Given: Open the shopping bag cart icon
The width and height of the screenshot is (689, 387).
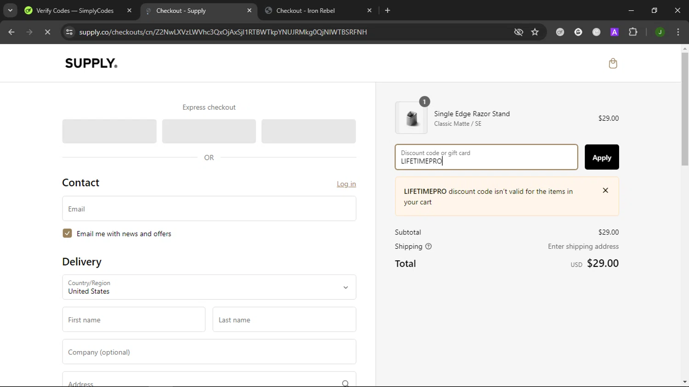Looking at the screenshot, I should pos(613,63).
